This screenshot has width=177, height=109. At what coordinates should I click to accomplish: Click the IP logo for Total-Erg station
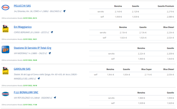pyautogui.click(x=5, y=49)
